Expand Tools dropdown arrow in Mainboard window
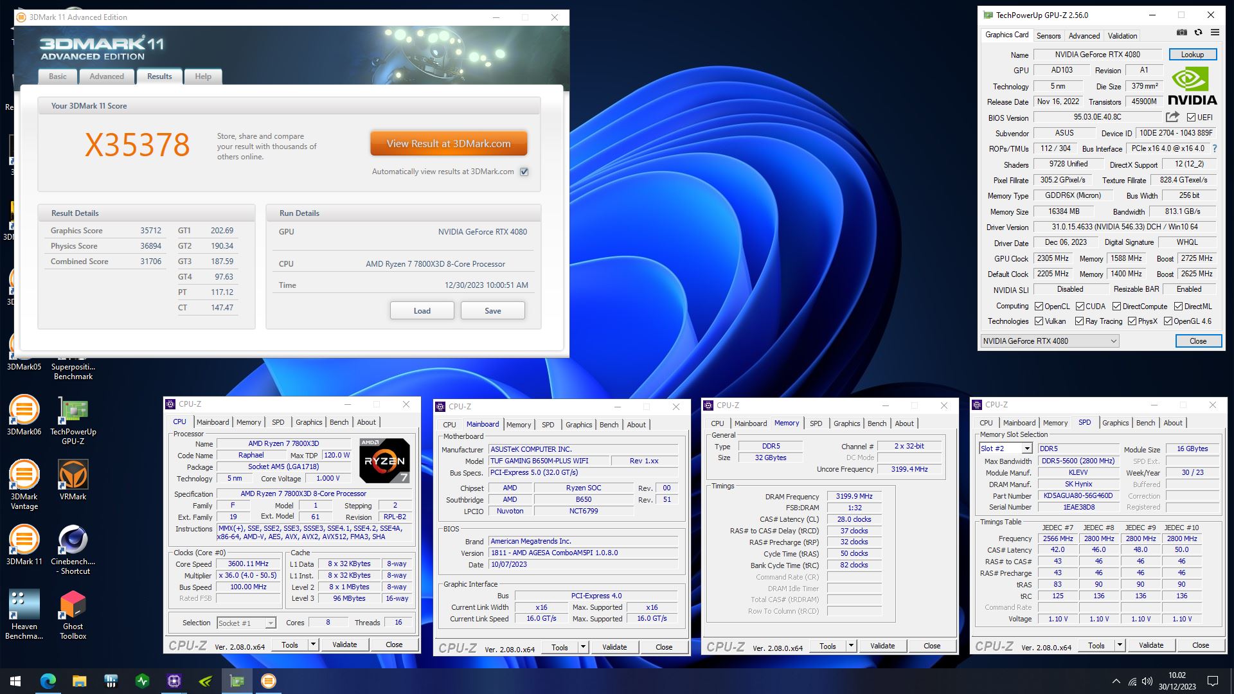 click(x=583, y=647)
